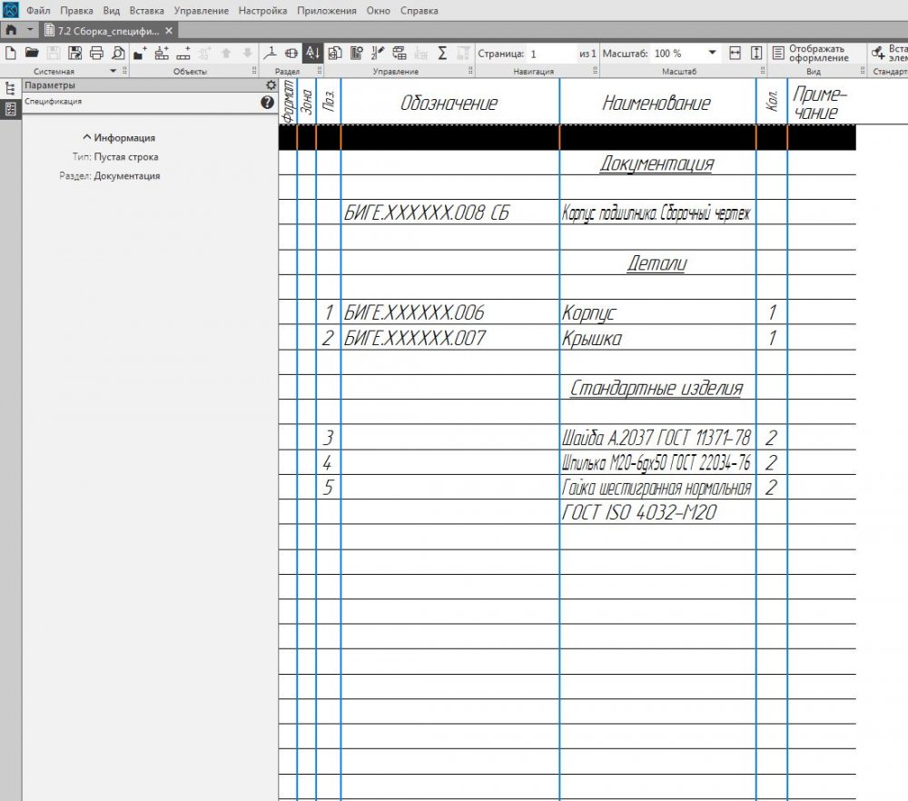This screenshot has height=801, width=908.
Task: Open the Масштаб 100% dropdown
Action: (712, 54)
